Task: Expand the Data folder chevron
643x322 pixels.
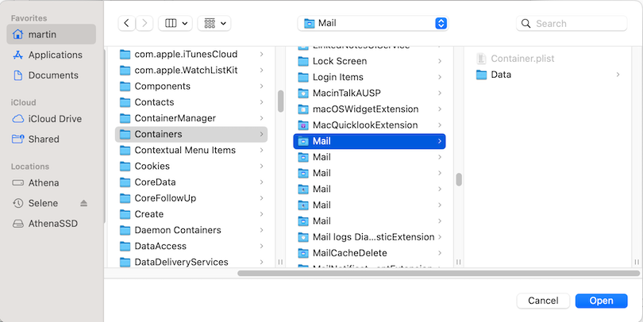Action: [x=618, y=75]
